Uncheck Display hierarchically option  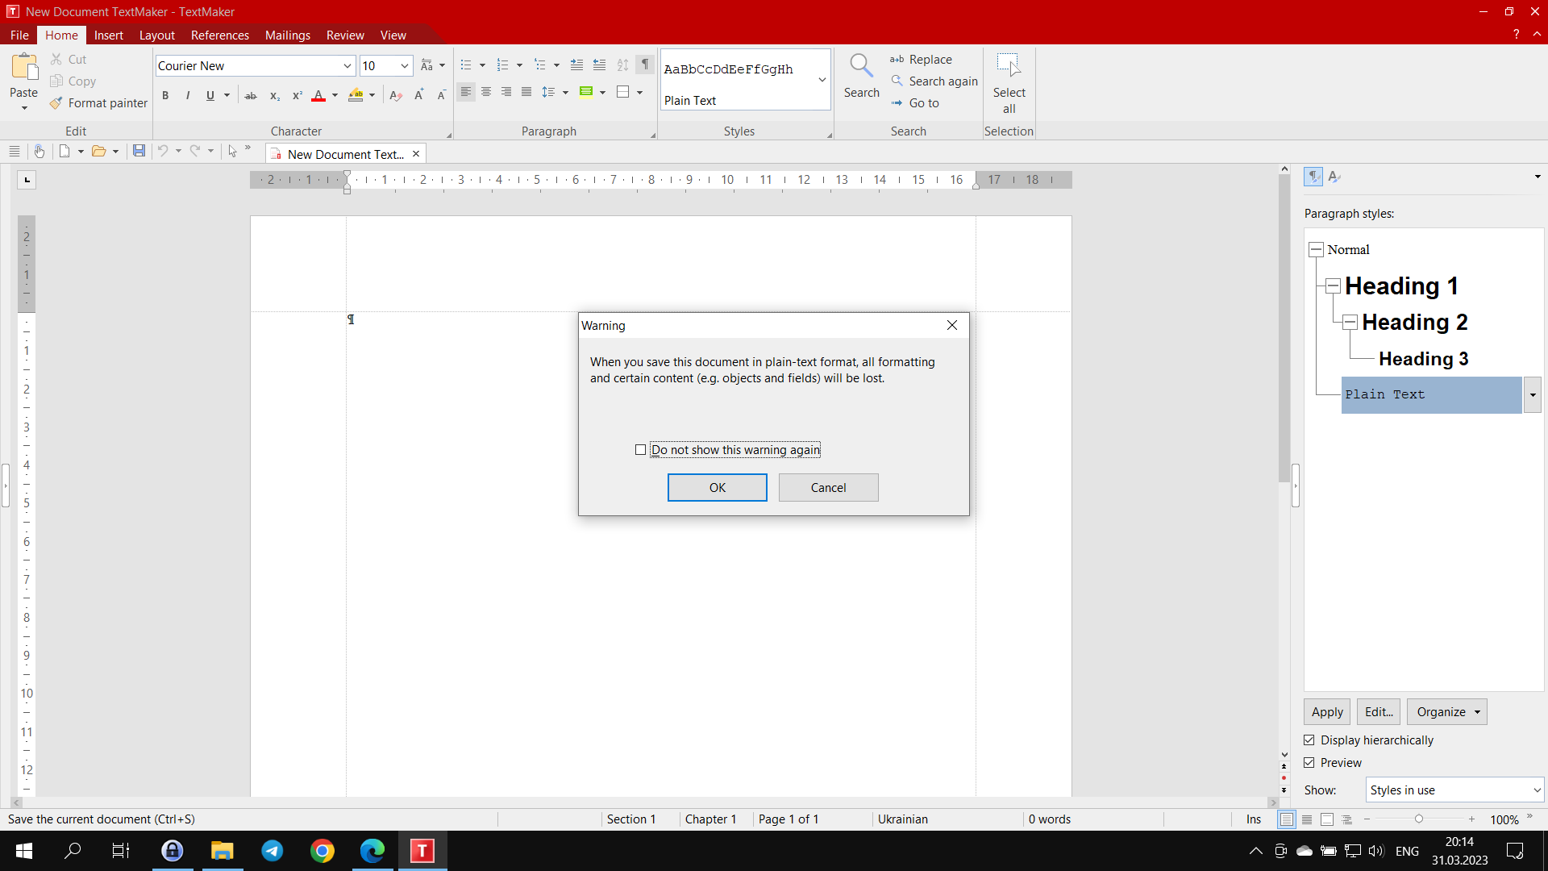pos(1309,740)
